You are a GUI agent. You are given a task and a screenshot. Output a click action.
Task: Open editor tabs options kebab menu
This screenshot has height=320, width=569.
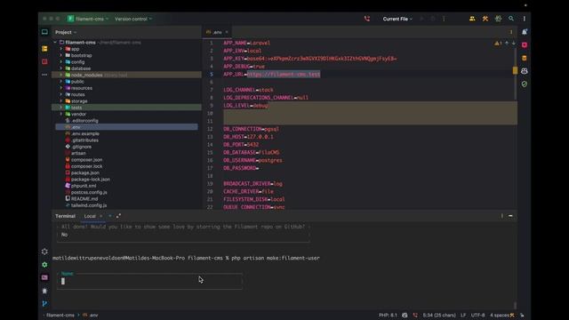click(x=511, y=32)
